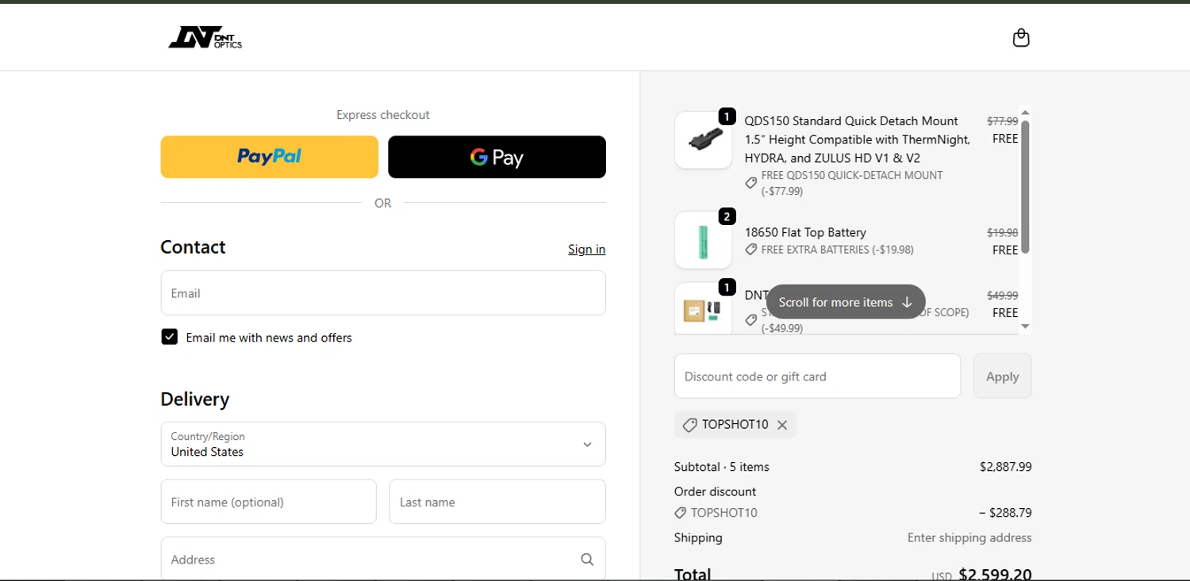This screenshot has height=581, width=1190.
Task: Pay with the Google Pay button
Action: click(x=497, y=157)
